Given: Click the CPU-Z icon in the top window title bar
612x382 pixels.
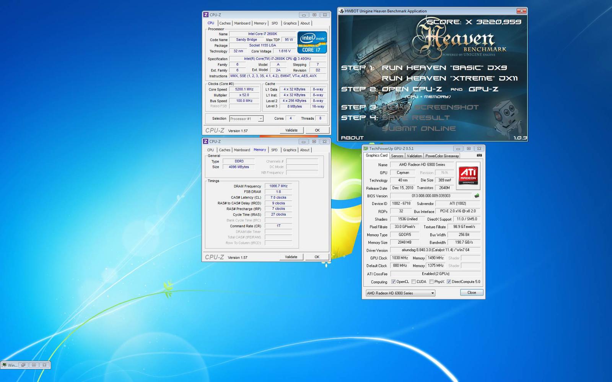Looking at the screenshot, I should click(206, 15).
